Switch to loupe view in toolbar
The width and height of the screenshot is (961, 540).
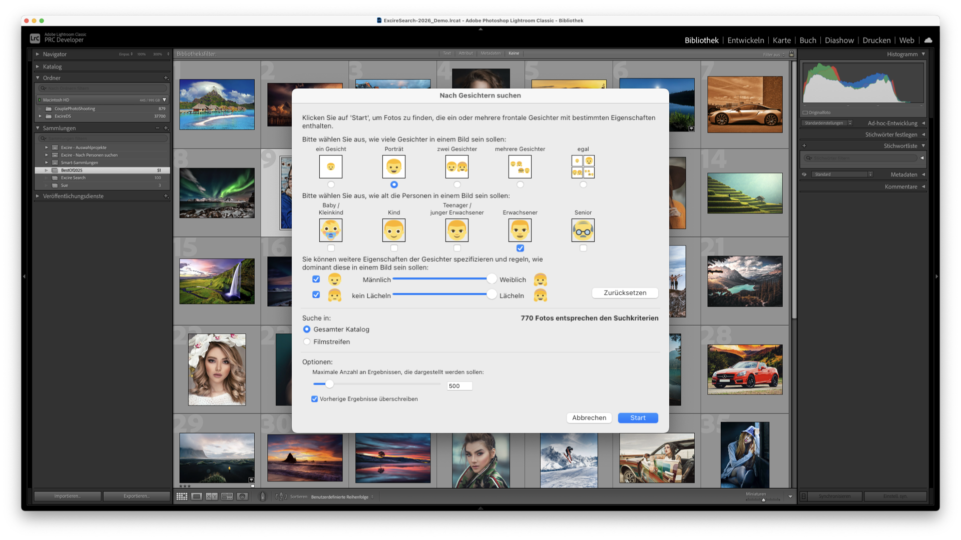[x=197, y=496]
